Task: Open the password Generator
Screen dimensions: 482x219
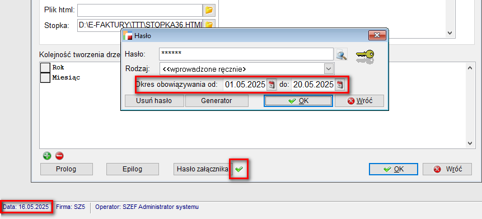Action: (x=217, y=101)
